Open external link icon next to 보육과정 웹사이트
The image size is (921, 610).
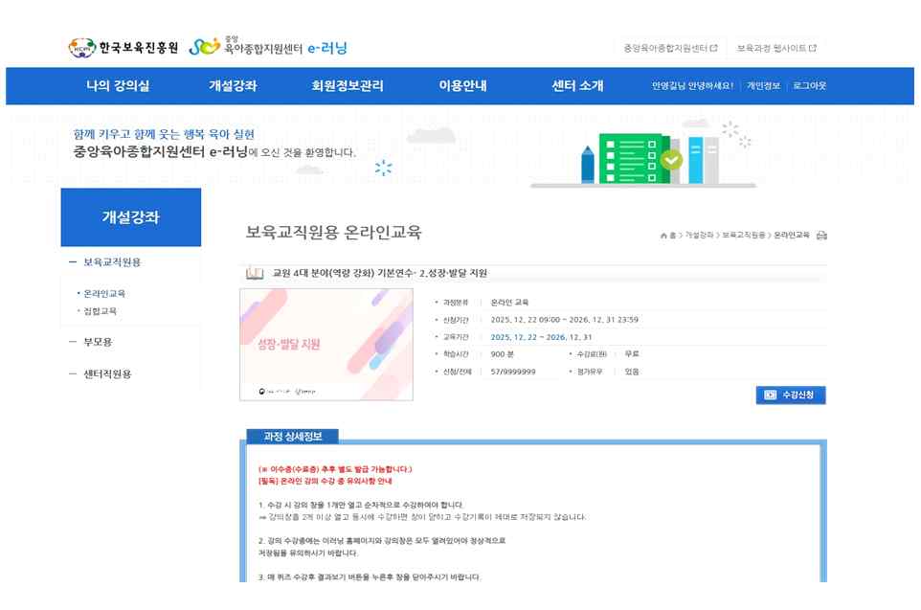click(813, 48)
